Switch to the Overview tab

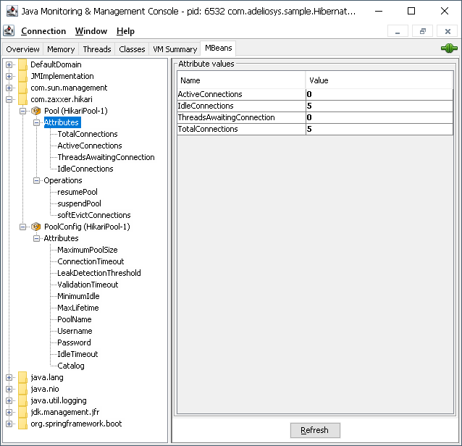pos(22,49)
